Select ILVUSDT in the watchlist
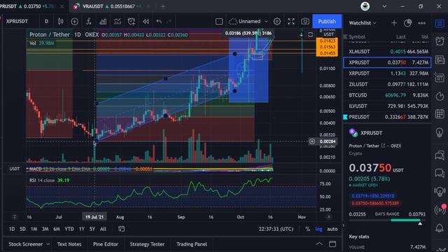The image size is (448, 252). [387, 106]
